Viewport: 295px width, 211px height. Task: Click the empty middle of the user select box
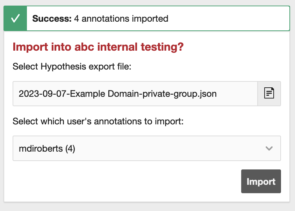coord(168,148)
